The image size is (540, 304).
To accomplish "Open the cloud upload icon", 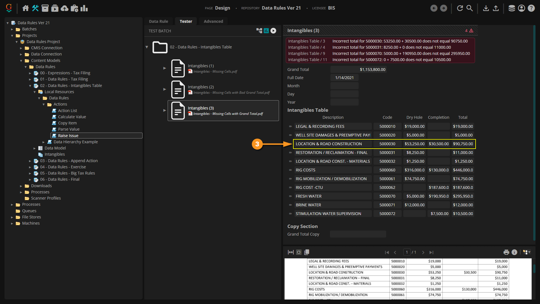I will pyautogui.click(x=64, y=8).
